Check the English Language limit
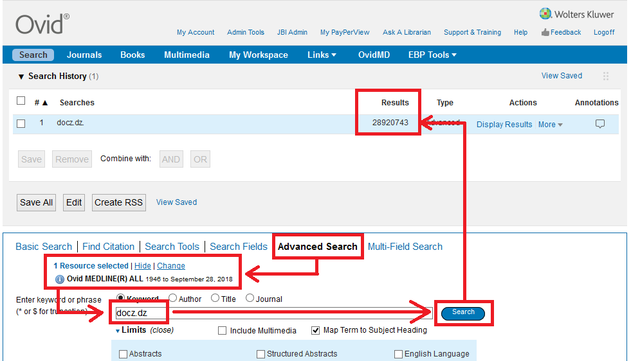631x361 pixels. point(398,354)
